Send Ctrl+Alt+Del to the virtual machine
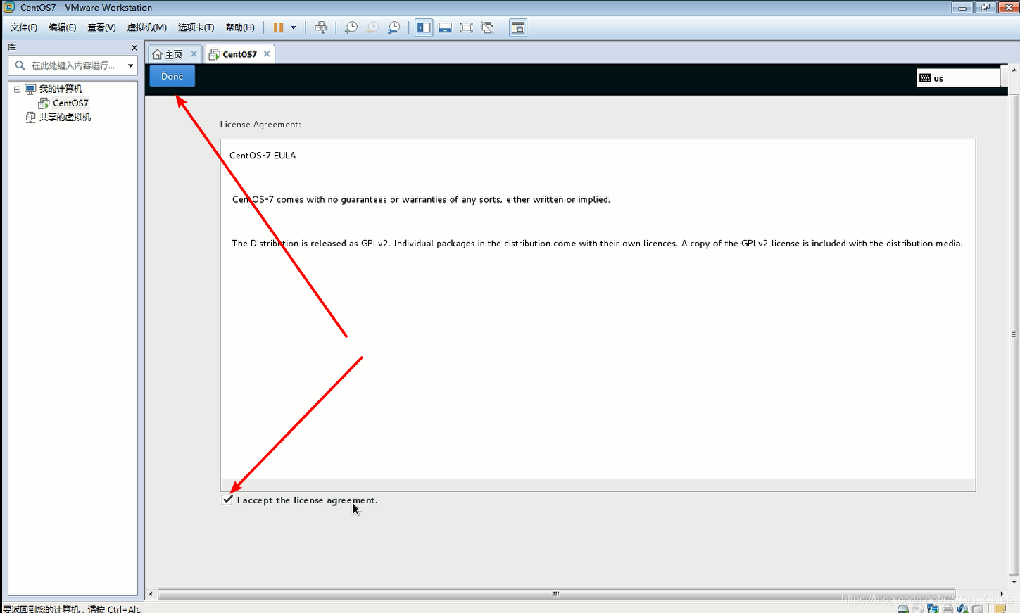This screenshot has height=613, width=1020. point(320,27)
